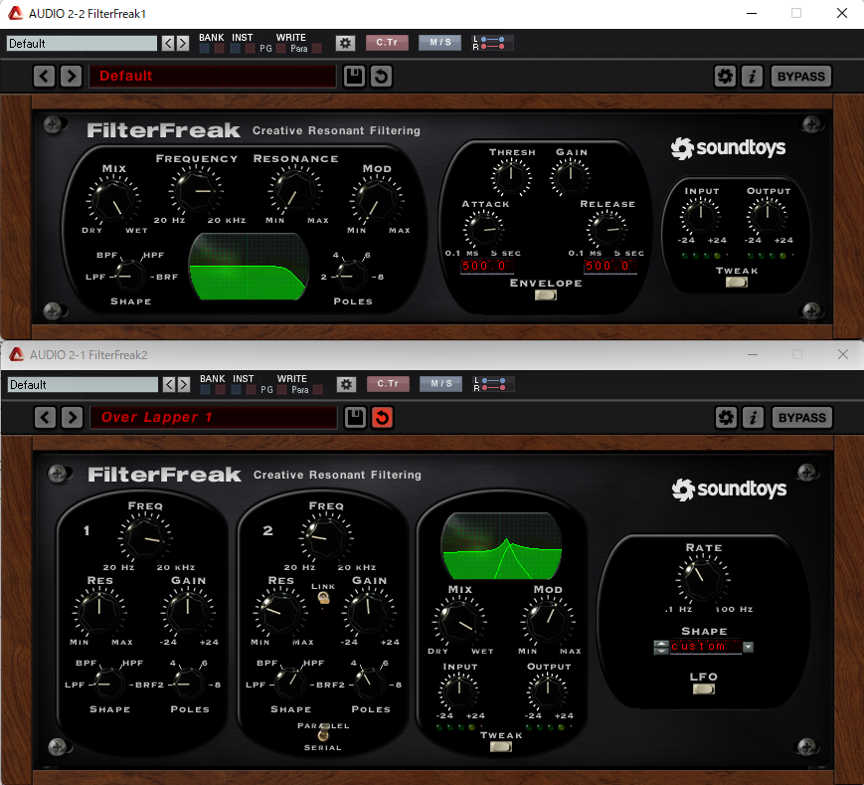Click filter 2 Gain knob in FilterFreak2

click(x=369, y=612)
